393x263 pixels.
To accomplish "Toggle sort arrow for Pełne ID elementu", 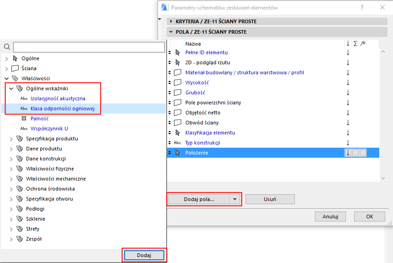I will [x=348, y=52].
